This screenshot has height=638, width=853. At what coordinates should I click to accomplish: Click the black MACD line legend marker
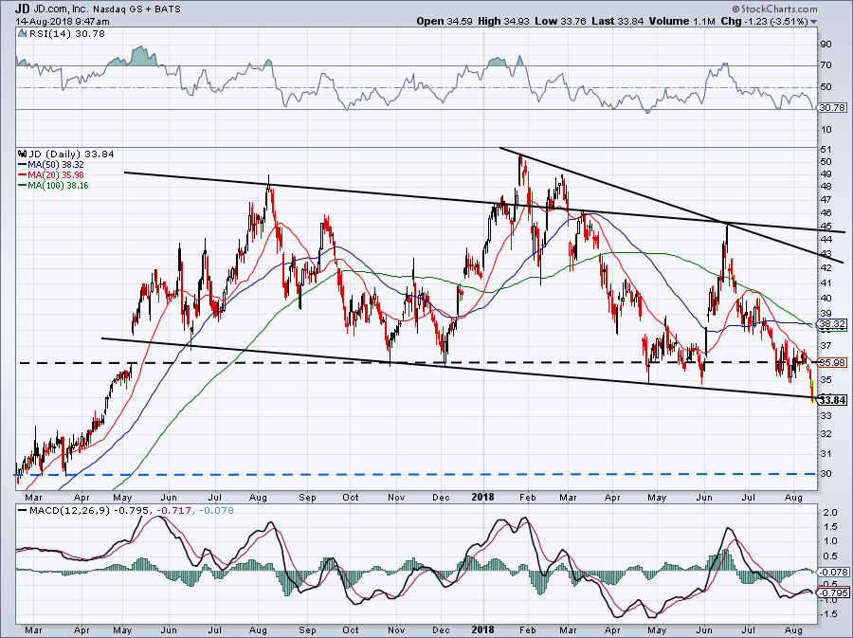click(22, 511)
